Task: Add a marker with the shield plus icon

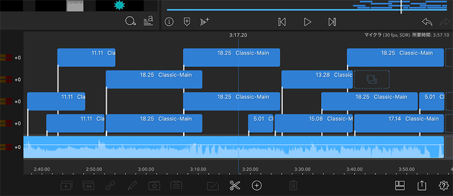Action: pyautogui.click(x=187, y=22)
